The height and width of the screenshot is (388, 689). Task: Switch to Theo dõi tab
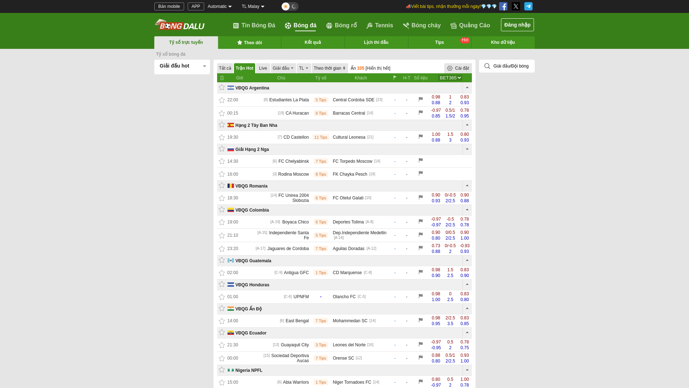249,43
